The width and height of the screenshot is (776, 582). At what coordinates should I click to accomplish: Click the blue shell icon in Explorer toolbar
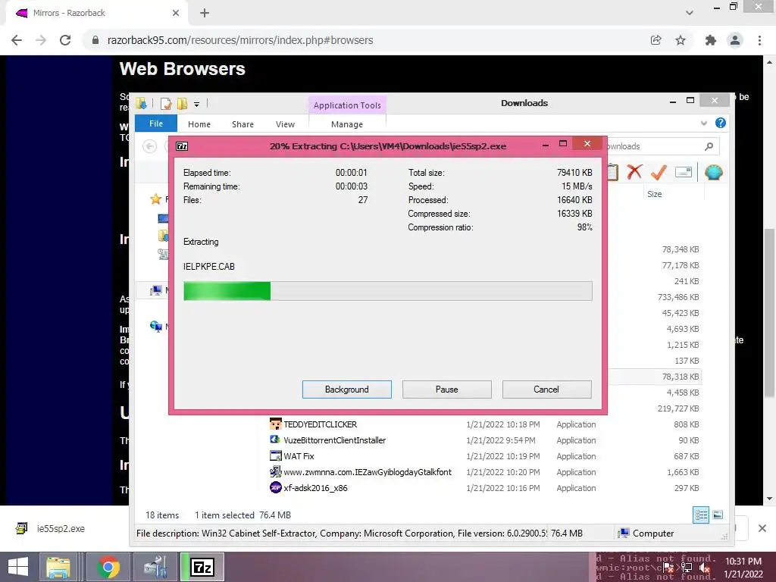point(713,172)
